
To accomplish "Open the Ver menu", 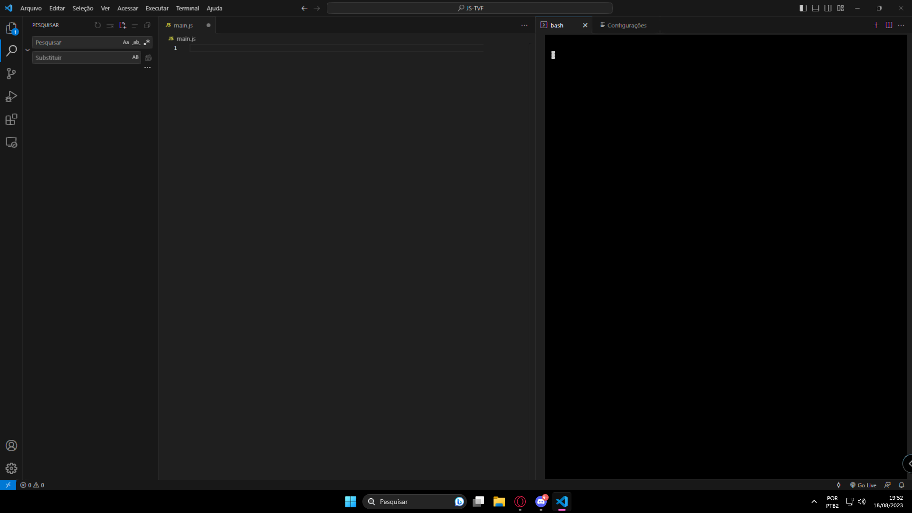I will [x=105, y=8].
